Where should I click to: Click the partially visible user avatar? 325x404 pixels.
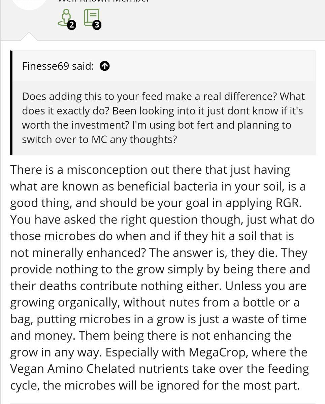coord(30,4)
